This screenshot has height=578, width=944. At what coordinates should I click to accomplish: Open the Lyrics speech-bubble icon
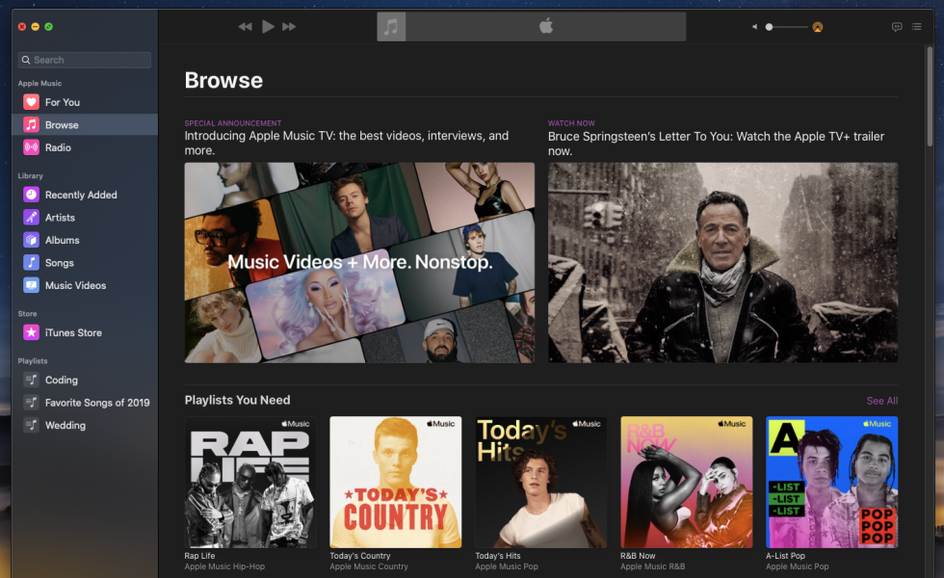click(897, 27)
